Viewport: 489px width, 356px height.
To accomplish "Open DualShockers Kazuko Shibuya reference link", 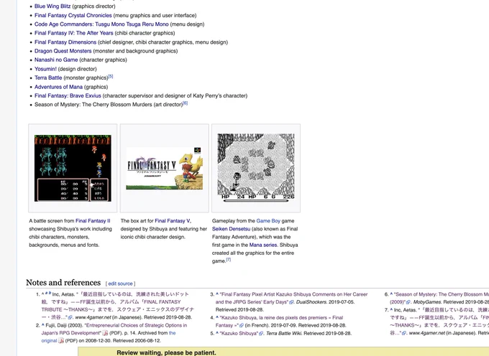I will click(291, 298).
